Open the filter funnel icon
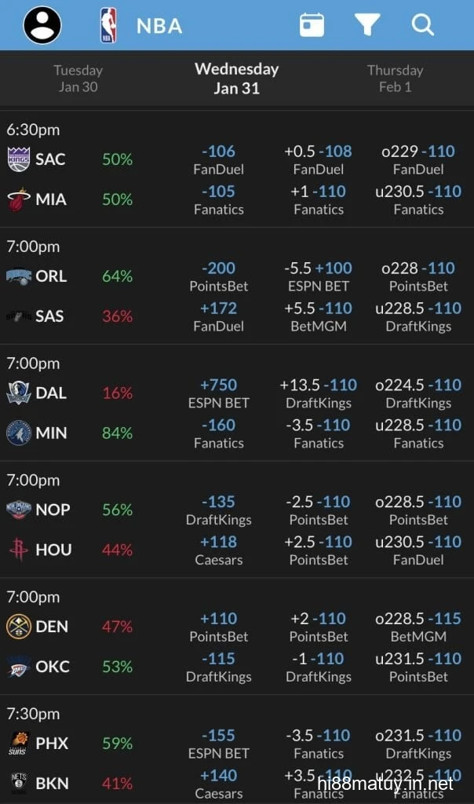 [x=366, y=25]
